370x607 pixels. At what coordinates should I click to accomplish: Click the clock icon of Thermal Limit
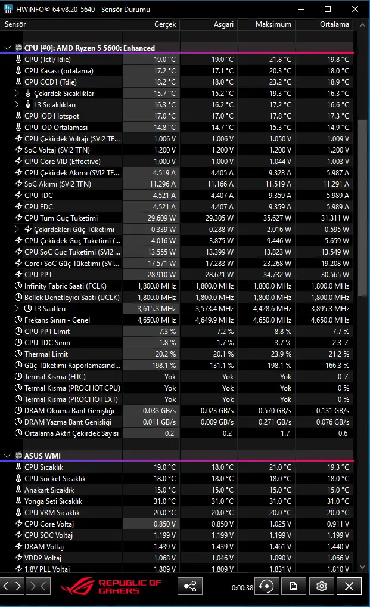pyautogui.click(x=18, y=354)
